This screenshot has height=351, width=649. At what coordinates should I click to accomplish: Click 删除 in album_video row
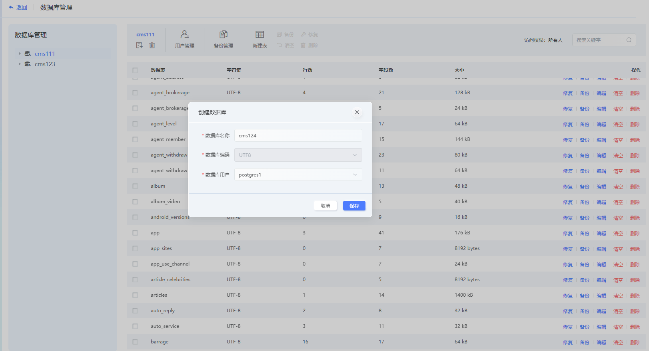tap(635, 202)
